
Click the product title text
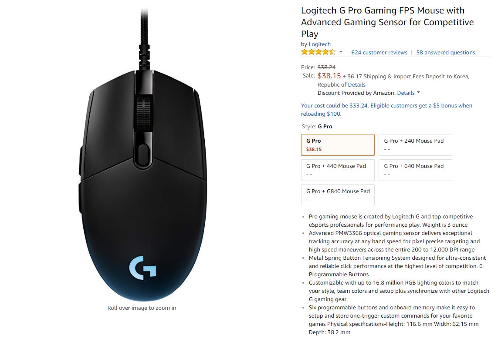pyautogui.click(x=387, y=22)
